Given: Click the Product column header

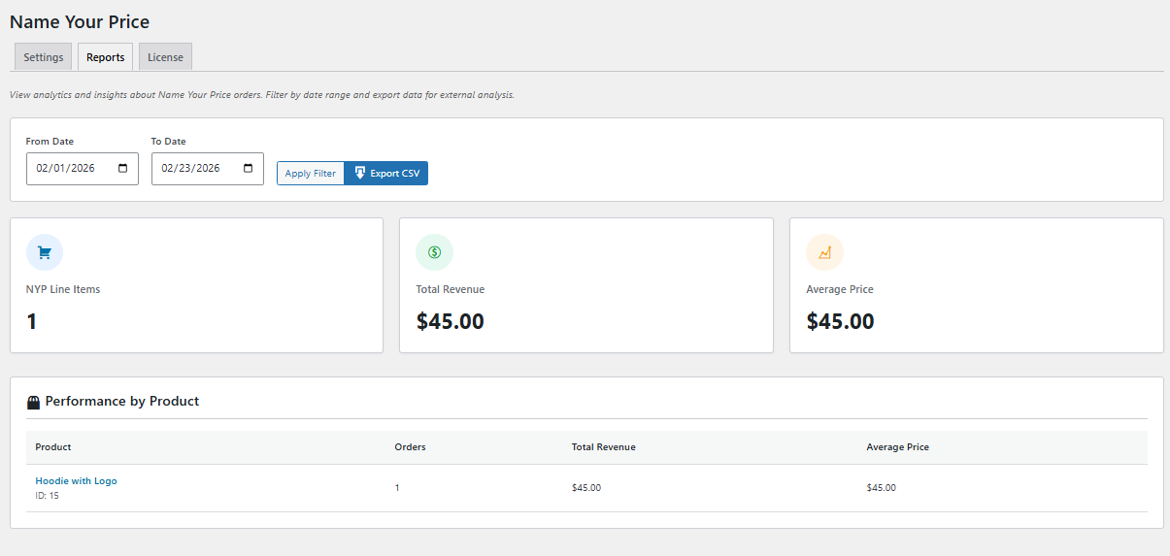Looking at the screenshot, I should [x=53, y=447].
